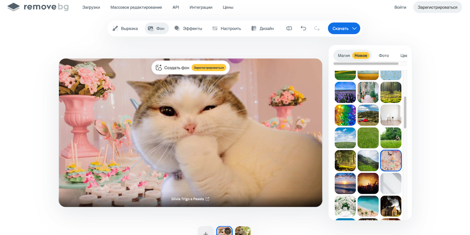Click the remove.bg logo
The image size is (470, 235).
coord(38,7)
